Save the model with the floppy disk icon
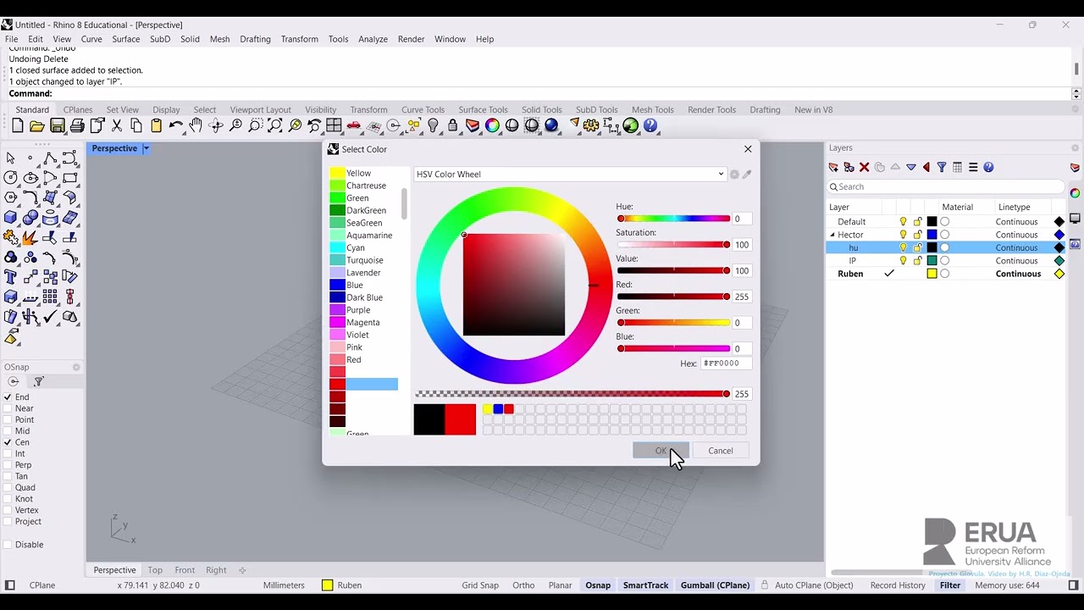Screen dimensions: 1084x610 [57, 126]
